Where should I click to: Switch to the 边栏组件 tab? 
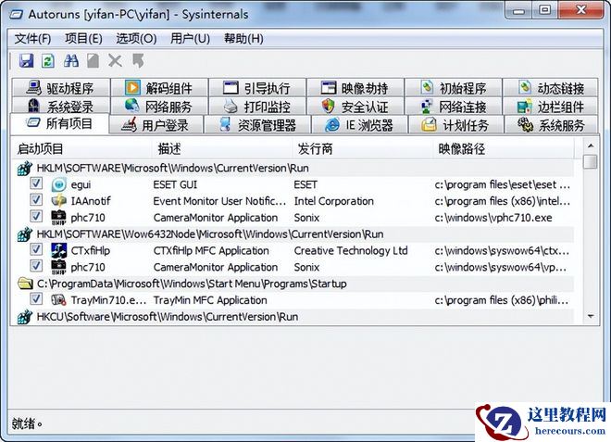click(551, 106)
